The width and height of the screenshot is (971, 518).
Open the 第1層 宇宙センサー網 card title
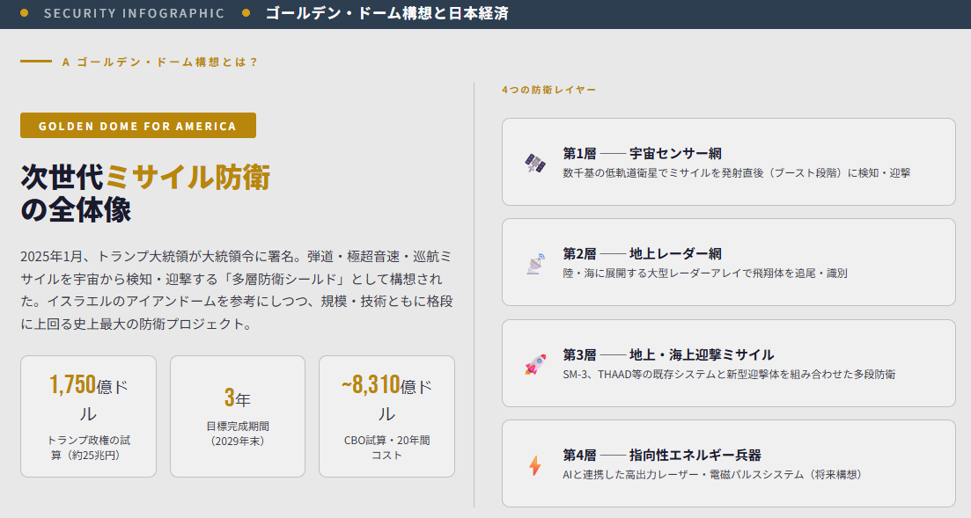pos(642,153)
